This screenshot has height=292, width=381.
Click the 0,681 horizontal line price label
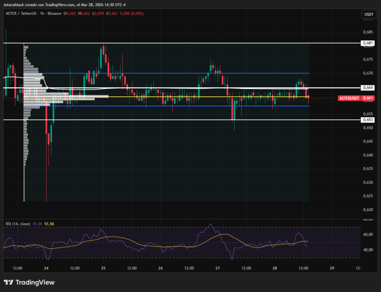(368, 43)
